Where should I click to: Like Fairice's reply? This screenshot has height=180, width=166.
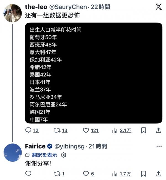tap(86, 174)
